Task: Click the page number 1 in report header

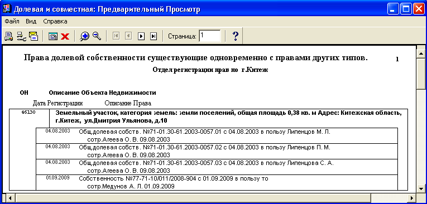Action: coord(397,59)
